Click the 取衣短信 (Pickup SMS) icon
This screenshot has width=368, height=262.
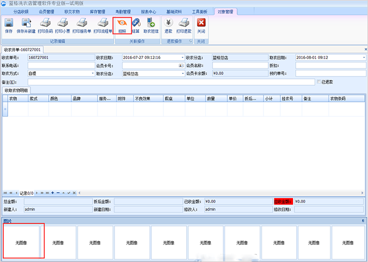[151, 26]
